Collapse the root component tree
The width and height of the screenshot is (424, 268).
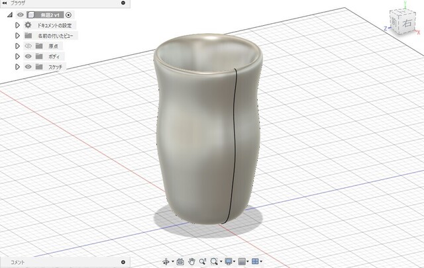tap(10, 14)
